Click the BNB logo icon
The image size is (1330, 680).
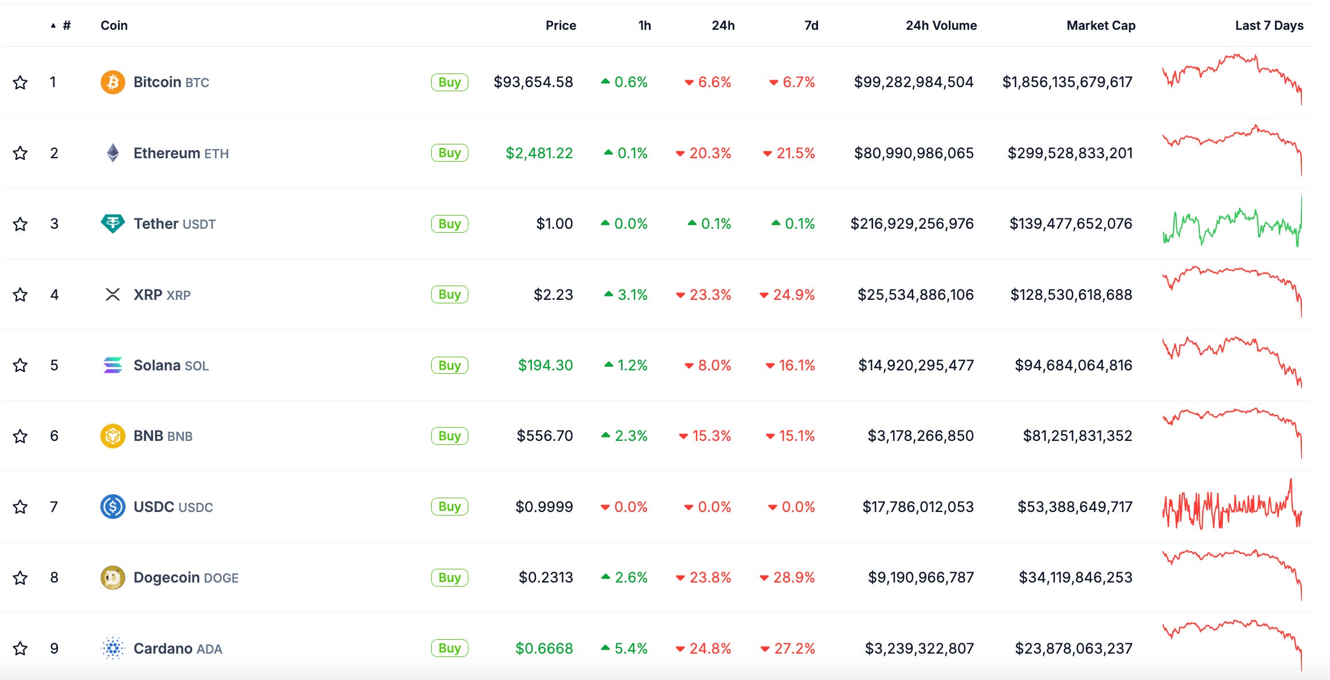tap(113, 436)
